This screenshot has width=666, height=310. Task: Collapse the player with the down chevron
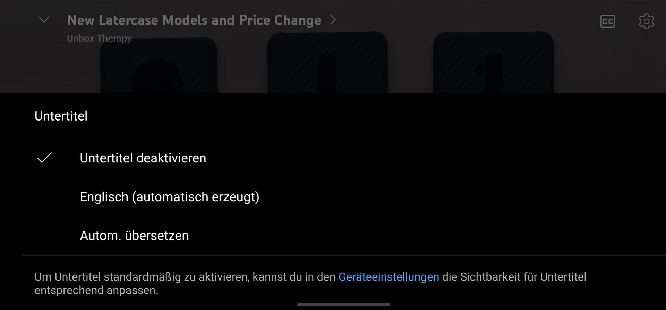tap(44, 20)
